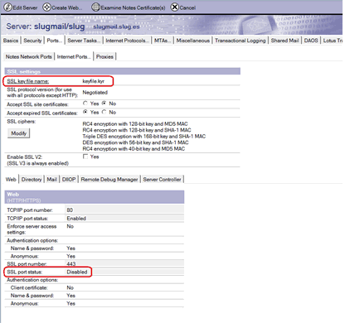Open Internet Protocols... tab
Viewport: 350px width, 323px height.
pos(127,41)
